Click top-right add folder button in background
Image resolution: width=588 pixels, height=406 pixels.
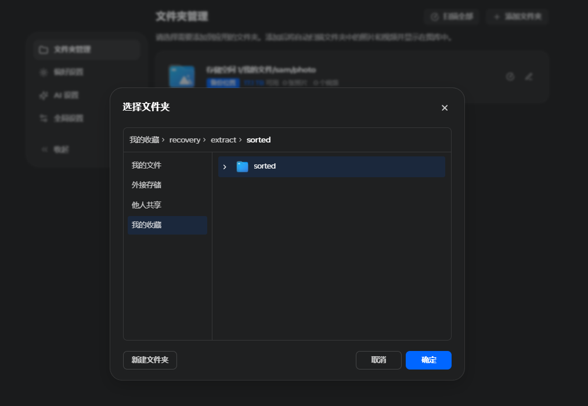pyautogui.click(x=518, y=17)
